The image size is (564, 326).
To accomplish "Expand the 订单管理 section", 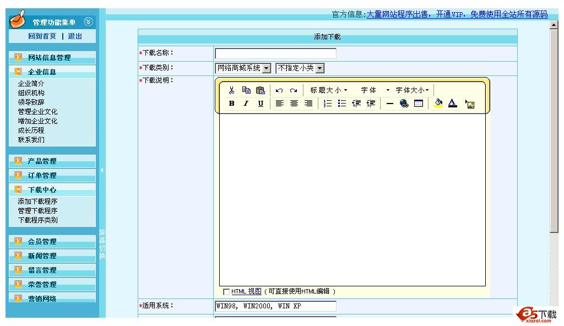I will point(52,175).
